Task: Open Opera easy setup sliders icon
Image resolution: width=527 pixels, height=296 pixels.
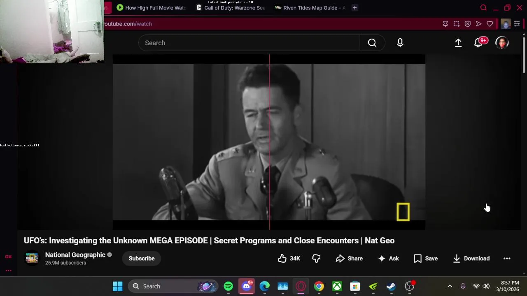Action: pos(517,24)
